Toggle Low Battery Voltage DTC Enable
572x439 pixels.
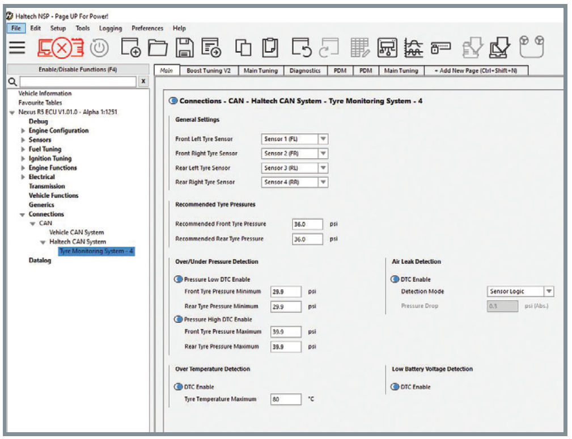click(395, 387)
